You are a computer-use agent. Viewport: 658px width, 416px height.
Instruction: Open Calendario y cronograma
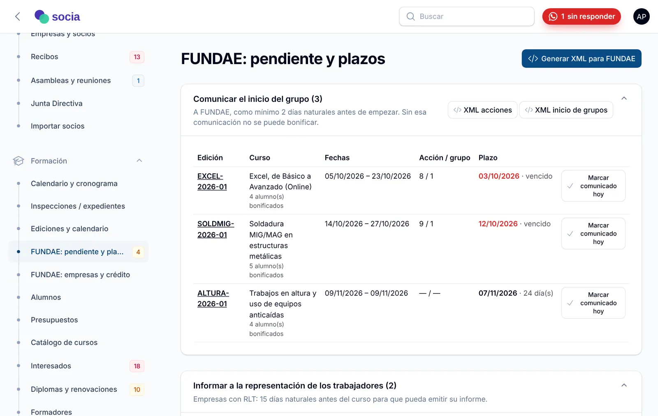(74, 184)
